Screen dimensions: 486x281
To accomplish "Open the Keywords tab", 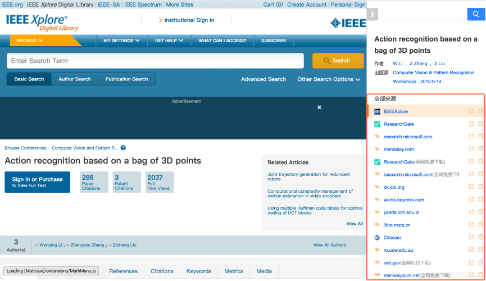I will [x=199, y=271].
